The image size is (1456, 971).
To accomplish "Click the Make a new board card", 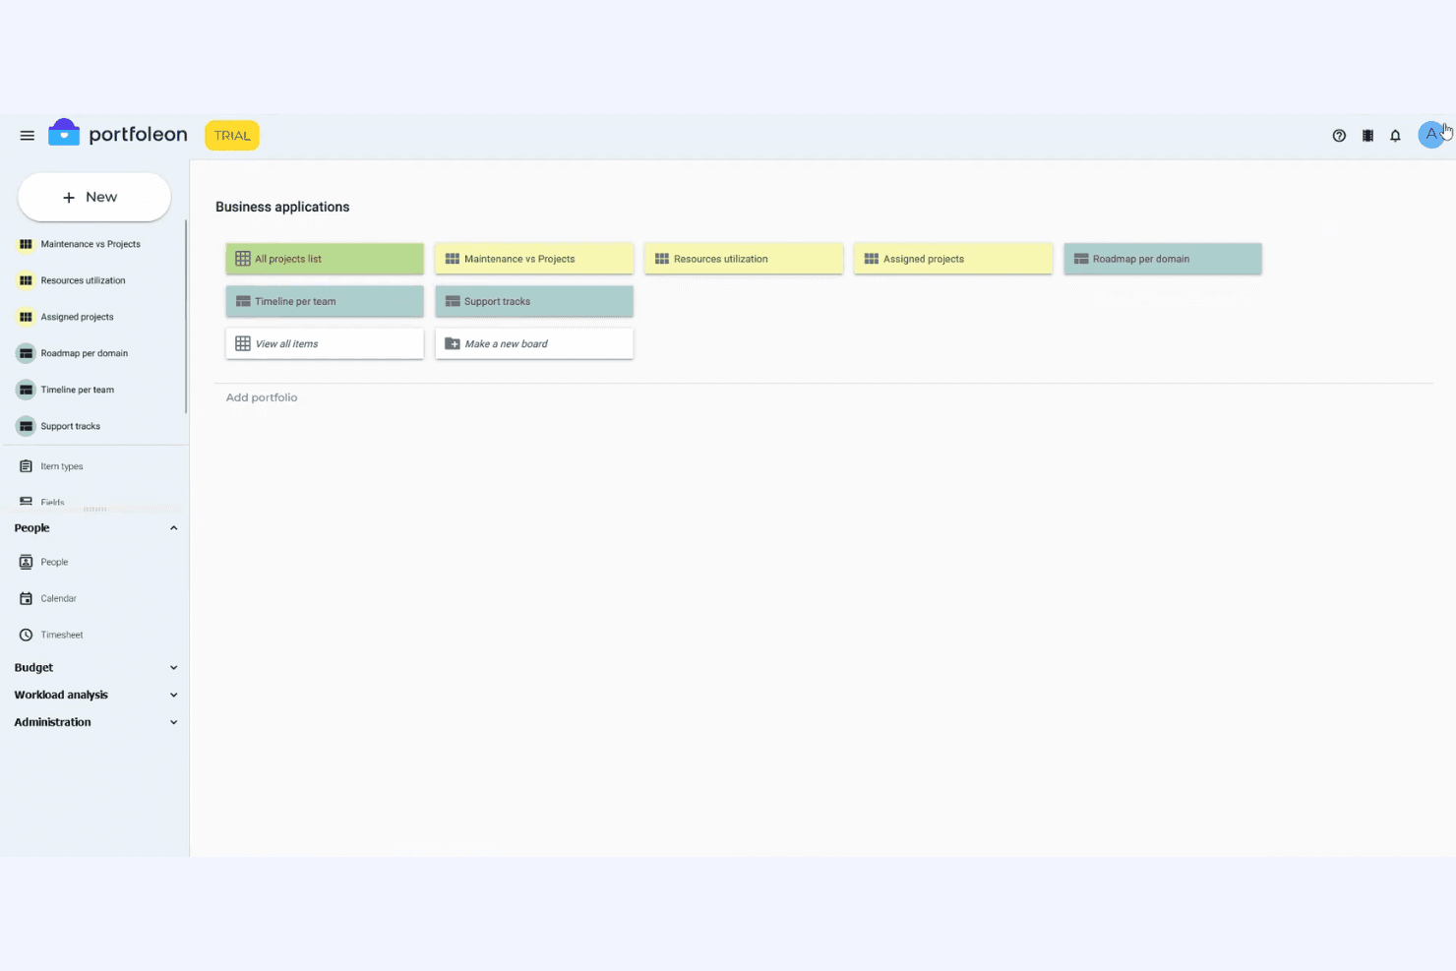I will (x=534, y=343).
